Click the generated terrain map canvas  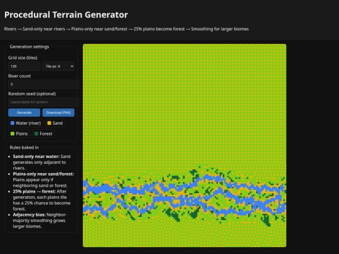[x=185, y=146]
